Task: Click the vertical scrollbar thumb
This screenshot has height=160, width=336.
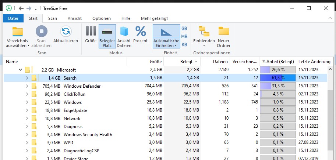Action: click(330, 120)
